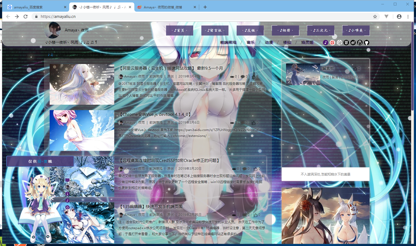Go back with the browser back arrow

(8, 17)
